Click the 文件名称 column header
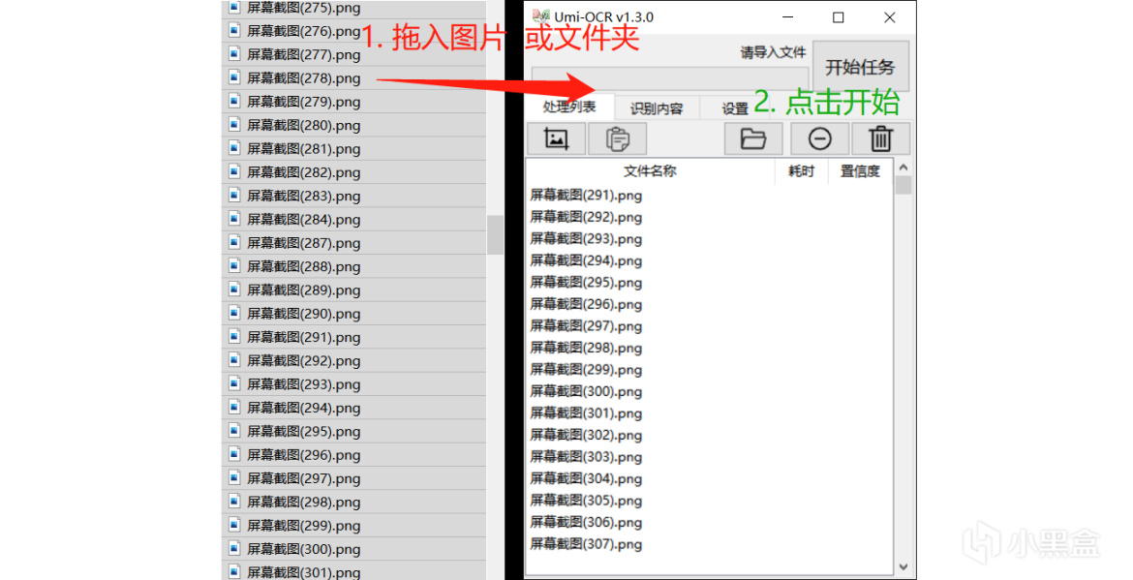The width and height of the screenshot is (1133, 580). coord(650,171)
